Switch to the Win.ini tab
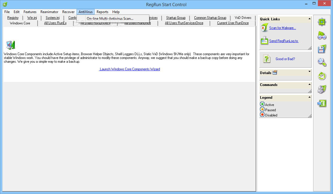Image resolution: width=333 pixels, height=194 pixels. tap(32, 18)
